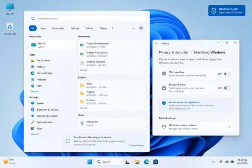The image size is (252, 168).
Task: Select the All filter tab
Action: 33,28
